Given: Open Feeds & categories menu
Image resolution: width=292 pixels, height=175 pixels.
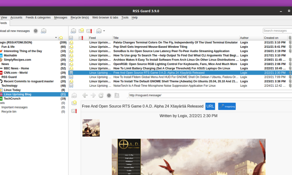Looking at the screenshot, I should (38, 17).
